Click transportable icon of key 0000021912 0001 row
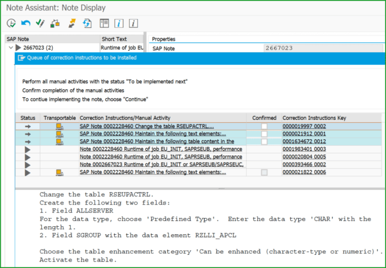Viewport: 386px width, 268px height. tap(60, 134)
